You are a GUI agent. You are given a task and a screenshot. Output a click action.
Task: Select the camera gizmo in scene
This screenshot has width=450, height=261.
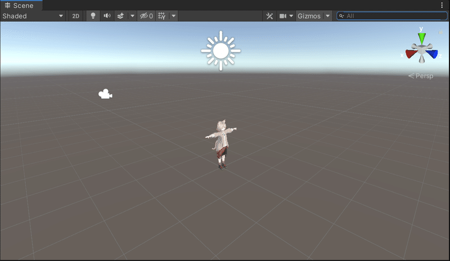click(105, 94)
